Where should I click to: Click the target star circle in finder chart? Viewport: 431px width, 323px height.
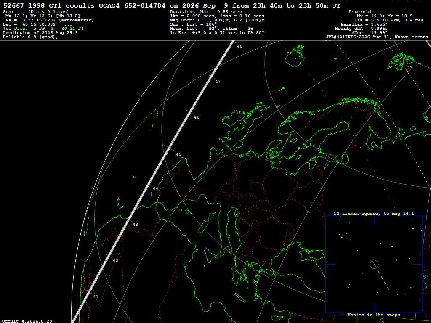point(374,264)
